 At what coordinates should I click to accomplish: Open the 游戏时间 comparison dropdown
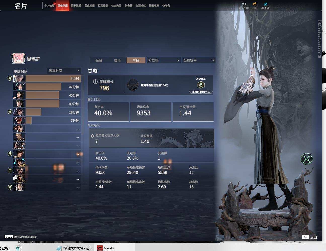click(x=64, y=71)
